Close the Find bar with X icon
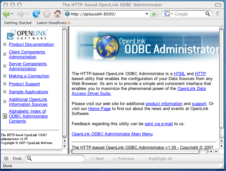This screenshot has width=226, height=171. click(x=6, y=158)
